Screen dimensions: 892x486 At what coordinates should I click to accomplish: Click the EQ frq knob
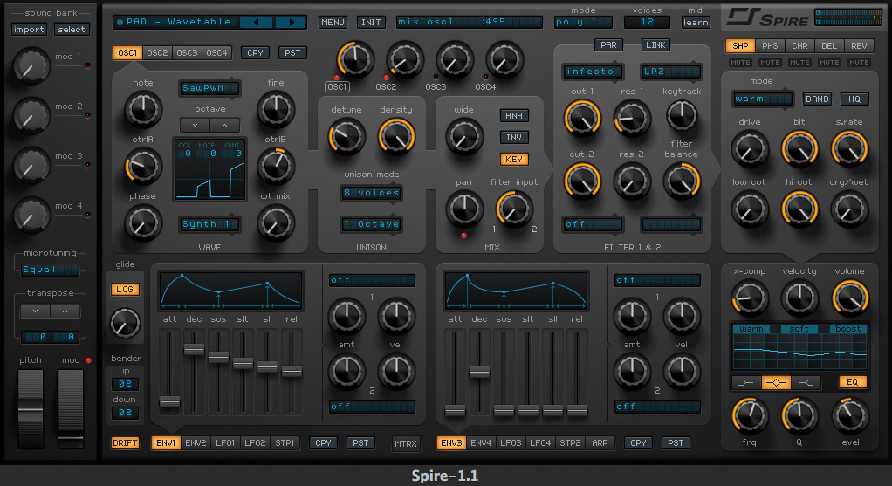749,415
